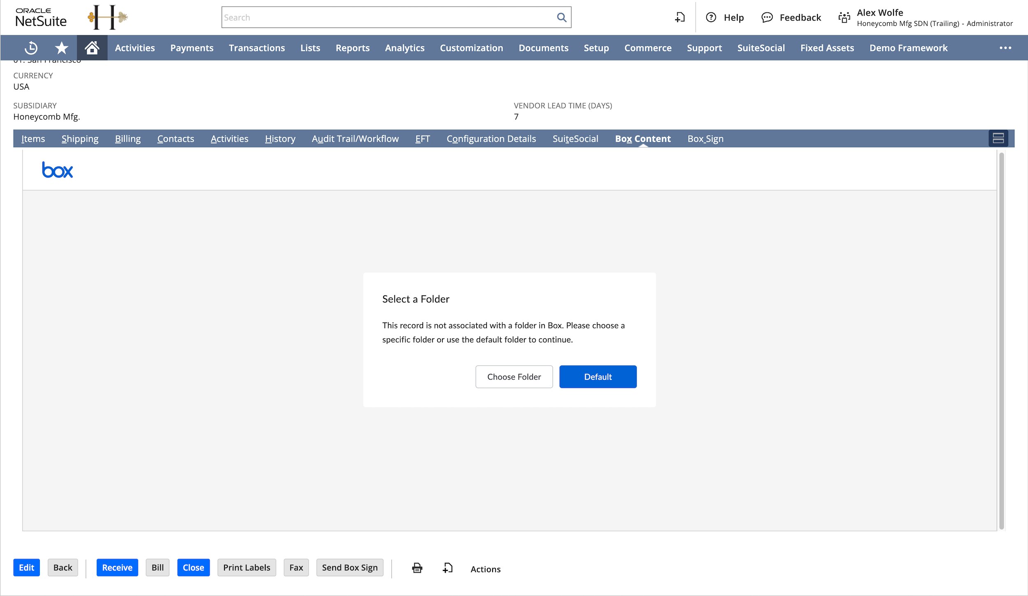
Task: Click the blue Default button
Action: coord(598,377)
